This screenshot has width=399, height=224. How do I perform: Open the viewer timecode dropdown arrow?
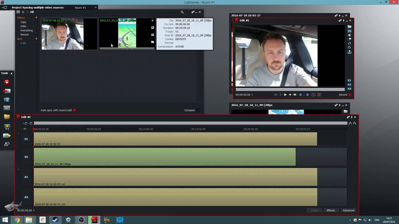coord(252,95)
